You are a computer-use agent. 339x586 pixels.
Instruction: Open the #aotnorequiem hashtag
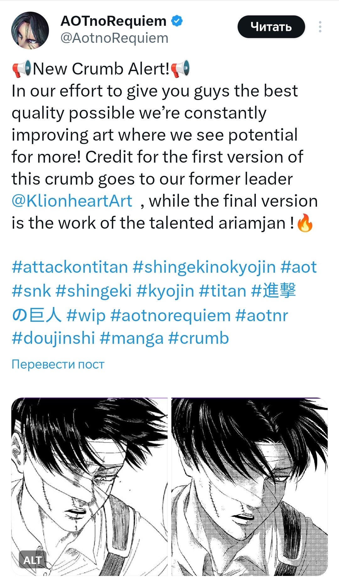click(170, 315)
